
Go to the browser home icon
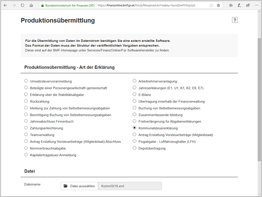coord(31,5)
